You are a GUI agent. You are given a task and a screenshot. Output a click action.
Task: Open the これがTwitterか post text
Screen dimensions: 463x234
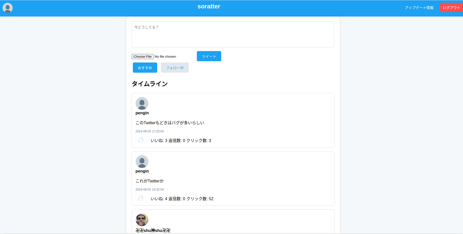pyautogui.click(x=150, y=181)
